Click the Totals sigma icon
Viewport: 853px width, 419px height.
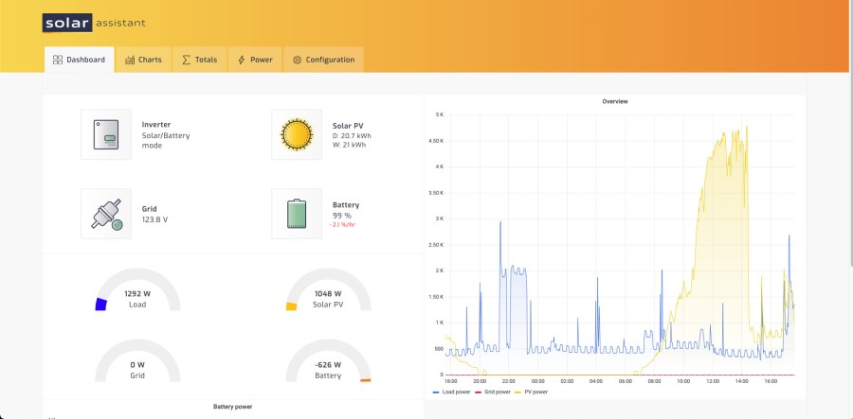pyautogui.click(x=186, y=60)
